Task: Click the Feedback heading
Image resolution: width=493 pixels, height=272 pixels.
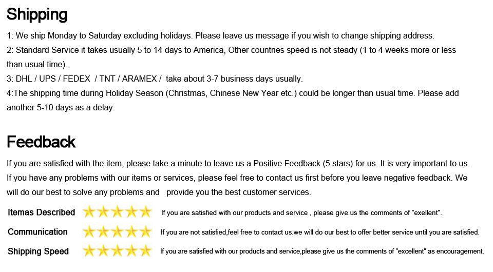Action: point(41,141)
